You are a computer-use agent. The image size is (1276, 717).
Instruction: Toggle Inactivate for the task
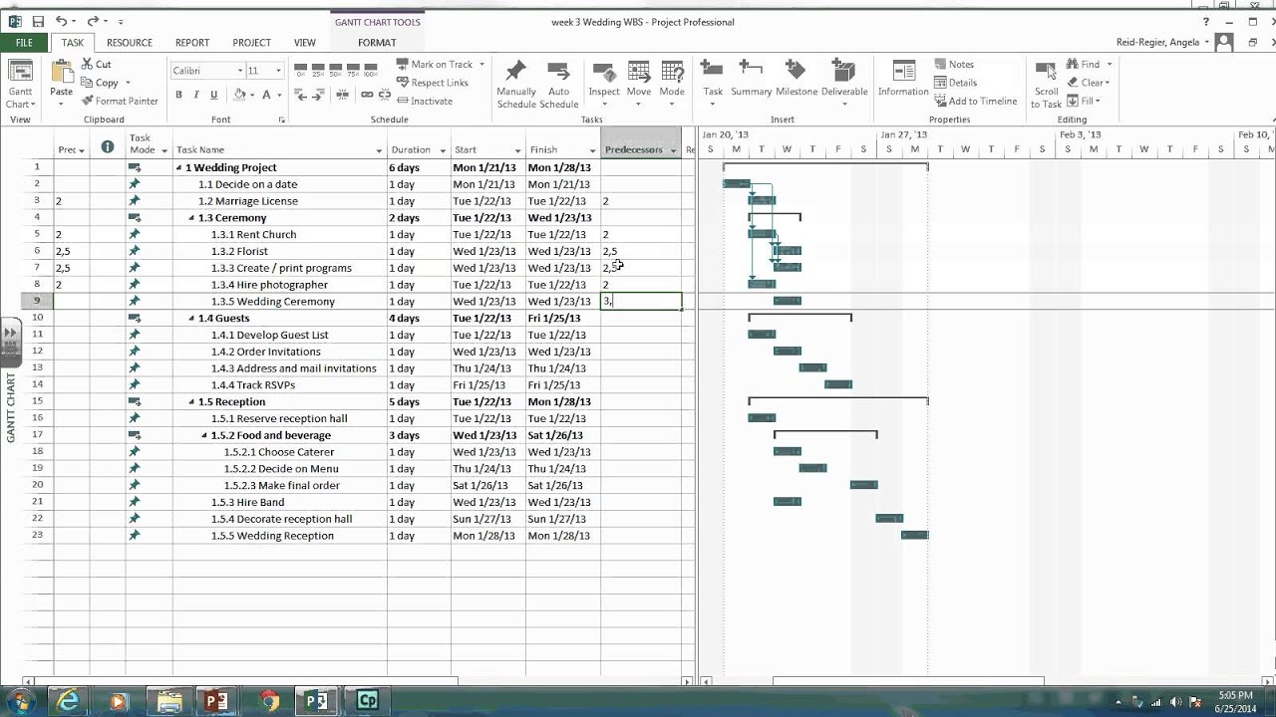point(424,101)
